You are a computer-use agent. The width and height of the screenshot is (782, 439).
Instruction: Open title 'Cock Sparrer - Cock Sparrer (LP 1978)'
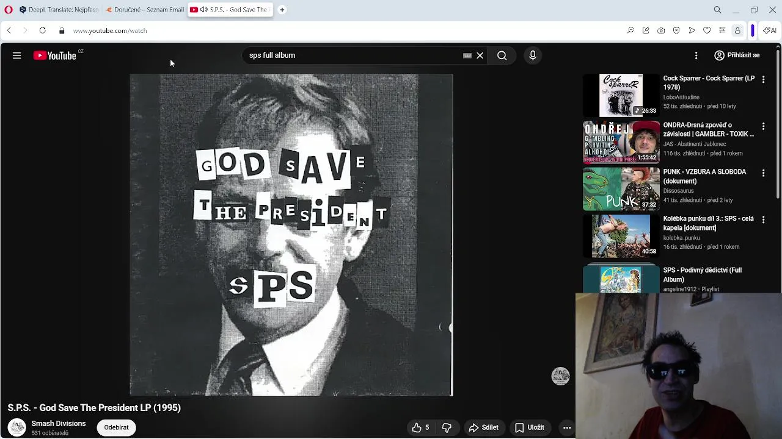[709, 83]
